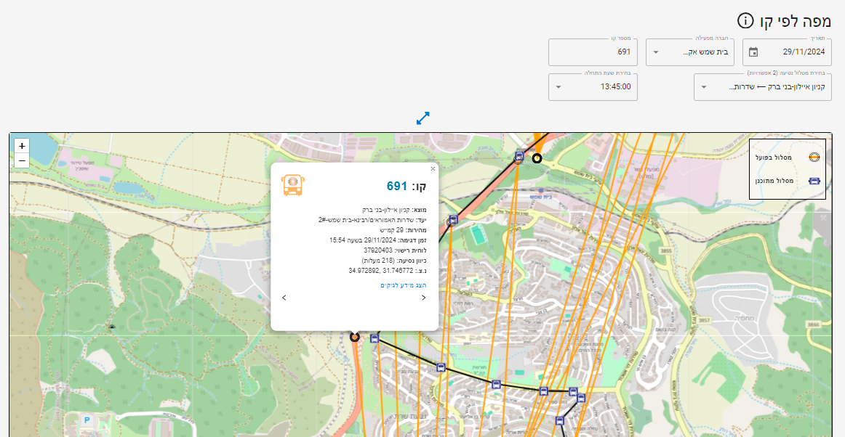The height and width of the screenshot is (437, 845).
Task: Select the bus stop marker partly hidden behind popup
Action: [x=452, y=219]
